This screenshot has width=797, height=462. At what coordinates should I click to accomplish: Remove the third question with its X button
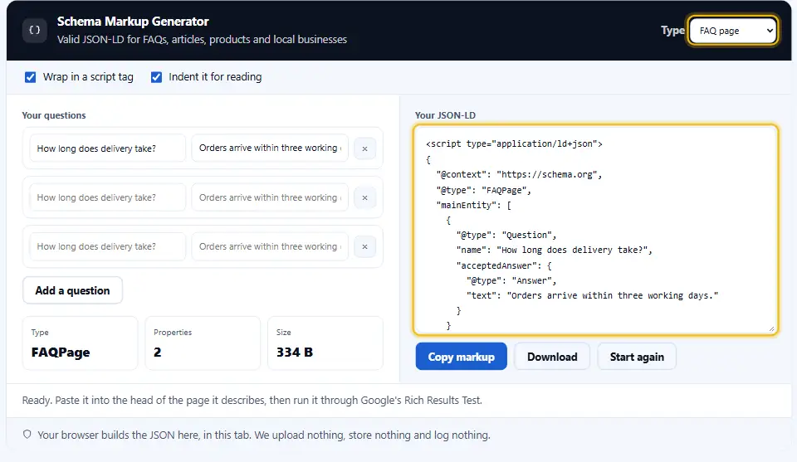[365, 246]
